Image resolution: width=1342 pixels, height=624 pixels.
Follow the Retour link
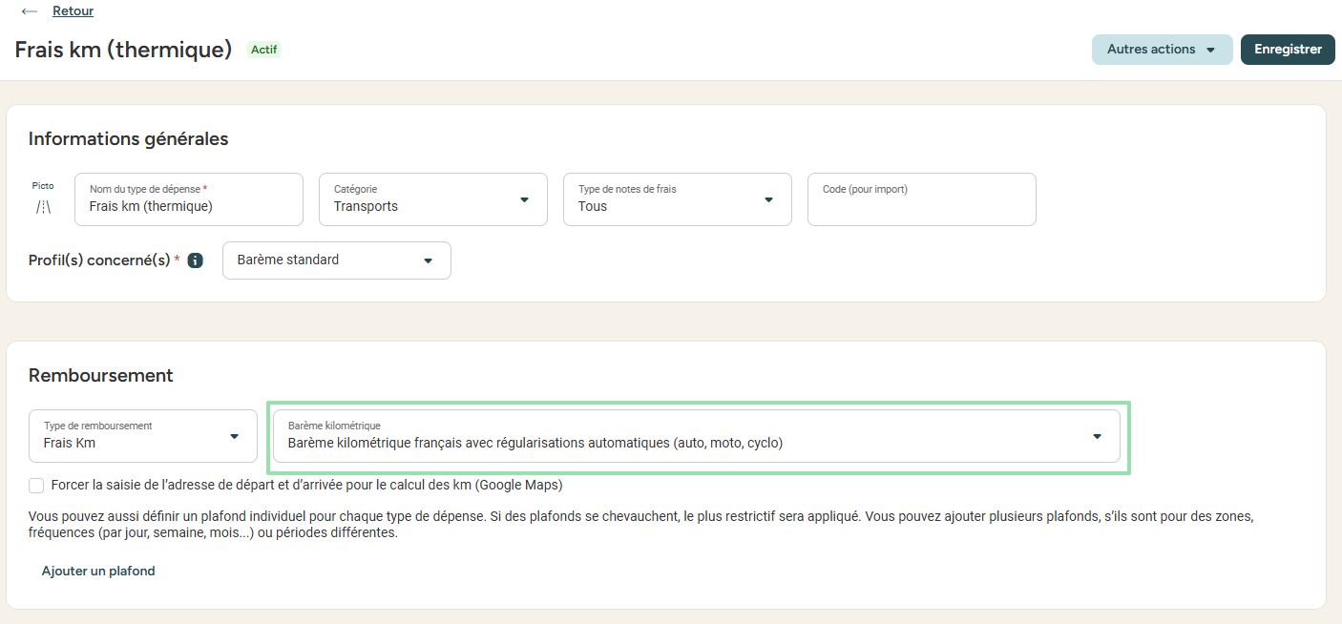(73, 11)
